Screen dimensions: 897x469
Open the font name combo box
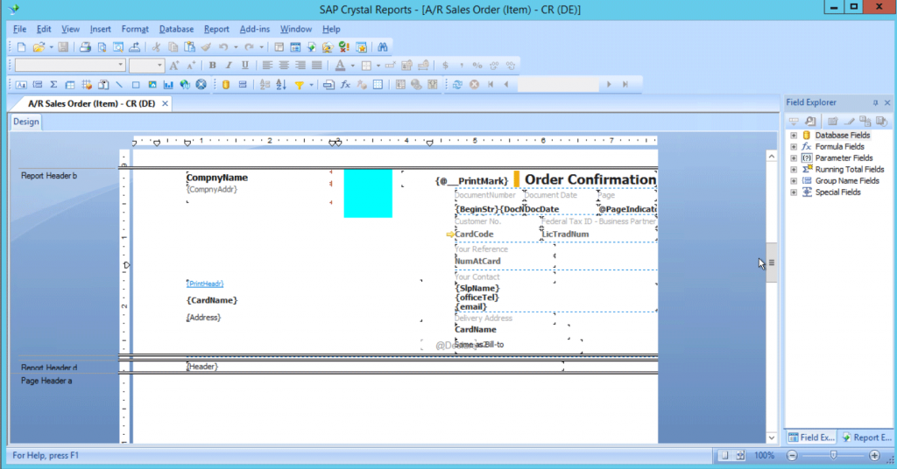point(70,65)
